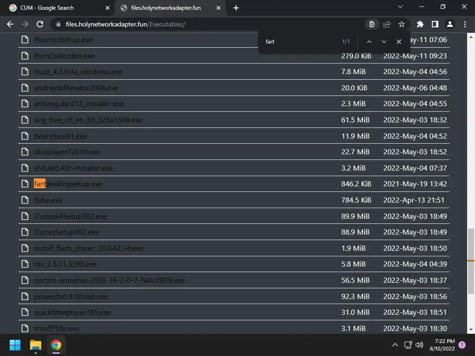Click tcmd750a.exe file link
The image size is (475, 356).
(57, 329)
